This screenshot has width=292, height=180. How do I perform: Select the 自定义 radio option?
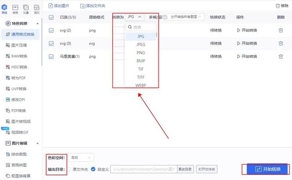coord(93,169)
